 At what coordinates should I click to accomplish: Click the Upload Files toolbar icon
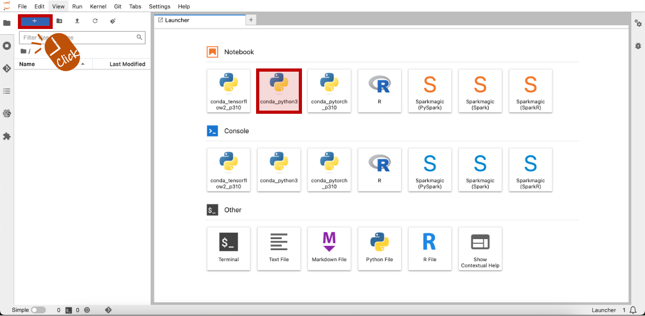coord(77,21)
